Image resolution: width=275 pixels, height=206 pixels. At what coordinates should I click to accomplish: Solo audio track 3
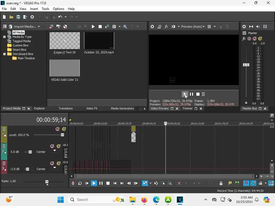pos(59,163)
